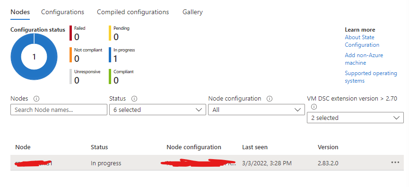Open the three-dots menu for the node row
The width and height of the screenshot is (409, 187).
click(x=395, y=162)
